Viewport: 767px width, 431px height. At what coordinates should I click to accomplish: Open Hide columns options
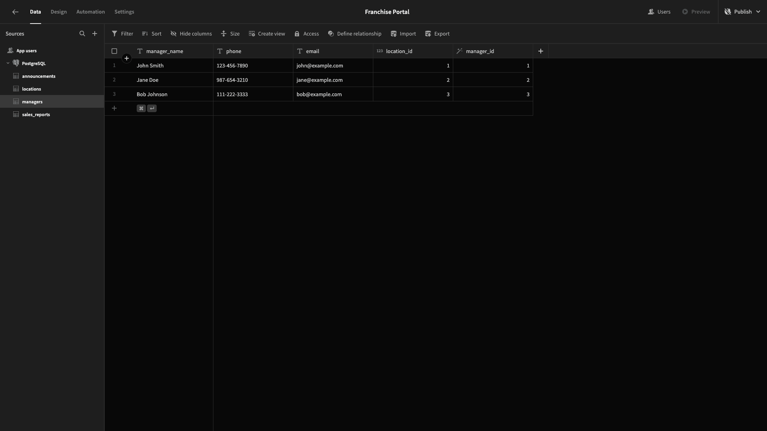(191, 34)
